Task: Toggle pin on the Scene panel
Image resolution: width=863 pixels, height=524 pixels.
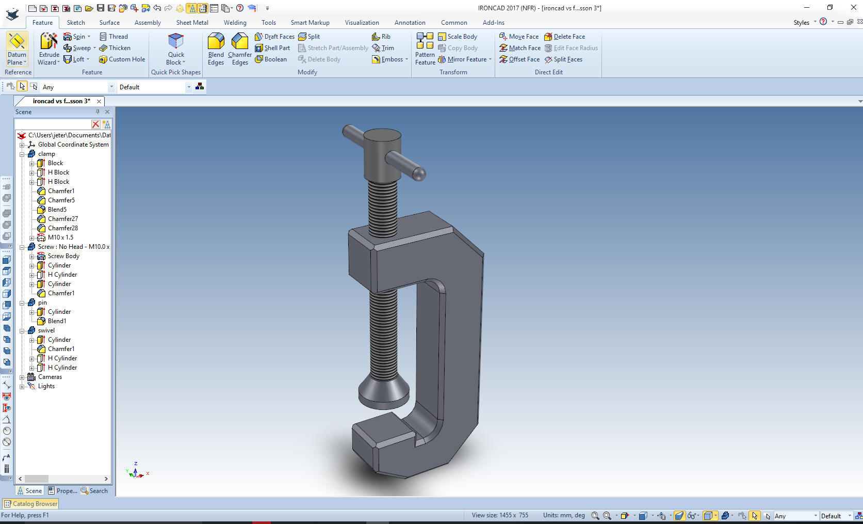Action: [x=97, y=112]
